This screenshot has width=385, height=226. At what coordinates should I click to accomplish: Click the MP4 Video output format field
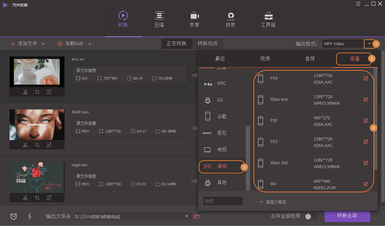pos(343,43)
